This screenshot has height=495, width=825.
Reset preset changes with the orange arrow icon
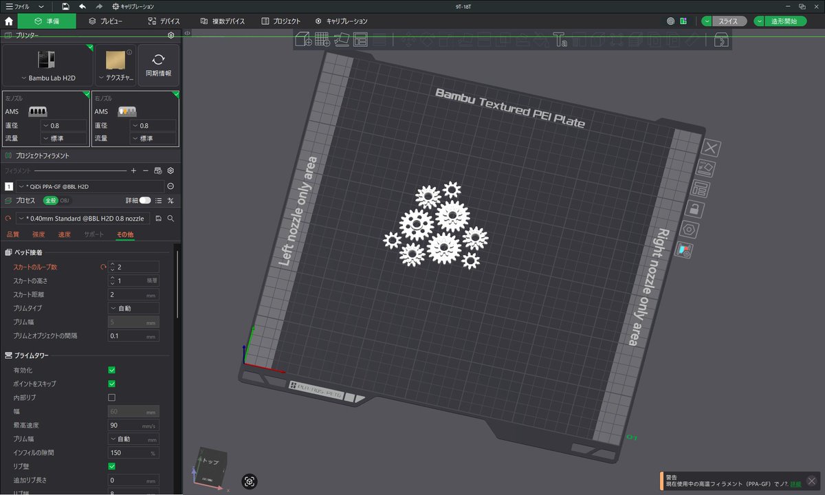[8, 218]
